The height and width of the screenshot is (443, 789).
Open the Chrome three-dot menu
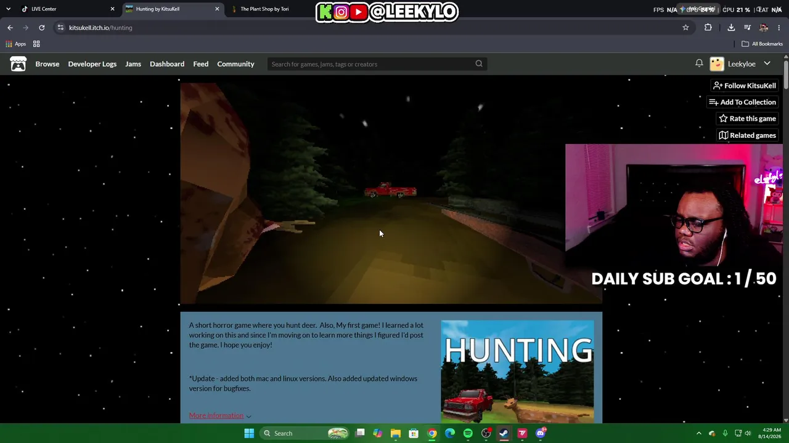[x=779, y=28]
